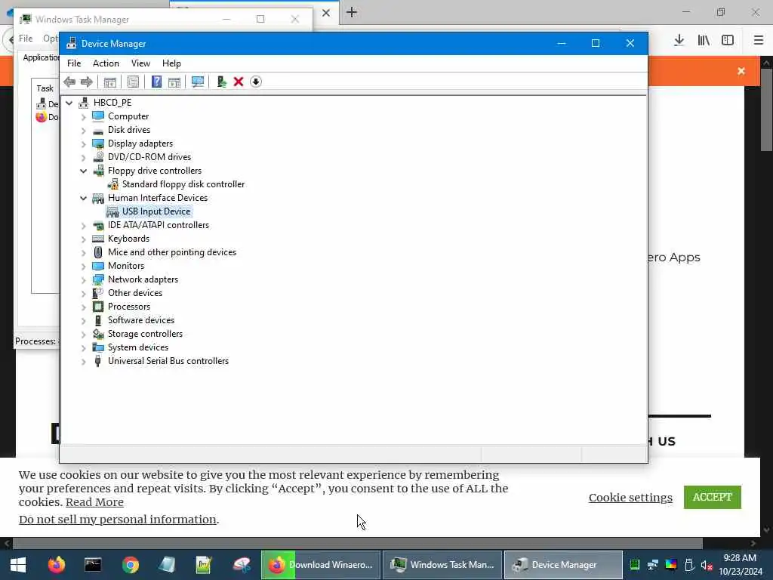773x580 pixels.
Task: Click the browser page vertical scrollbar
Action: pyautogui.click(x=765, y=110)
